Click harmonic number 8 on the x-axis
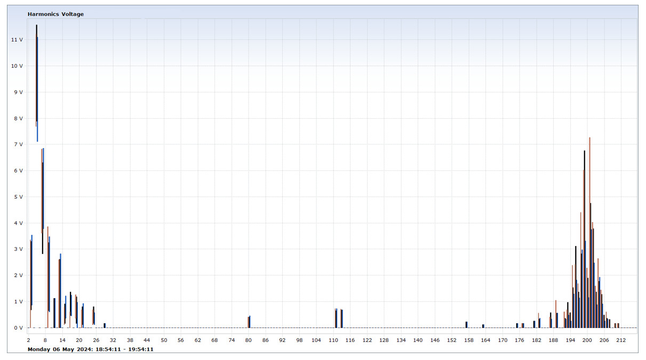 (45, 340)
